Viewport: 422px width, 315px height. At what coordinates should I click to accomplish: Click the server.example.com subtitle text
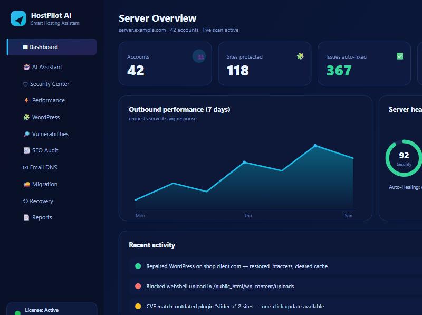coord(179,30)
